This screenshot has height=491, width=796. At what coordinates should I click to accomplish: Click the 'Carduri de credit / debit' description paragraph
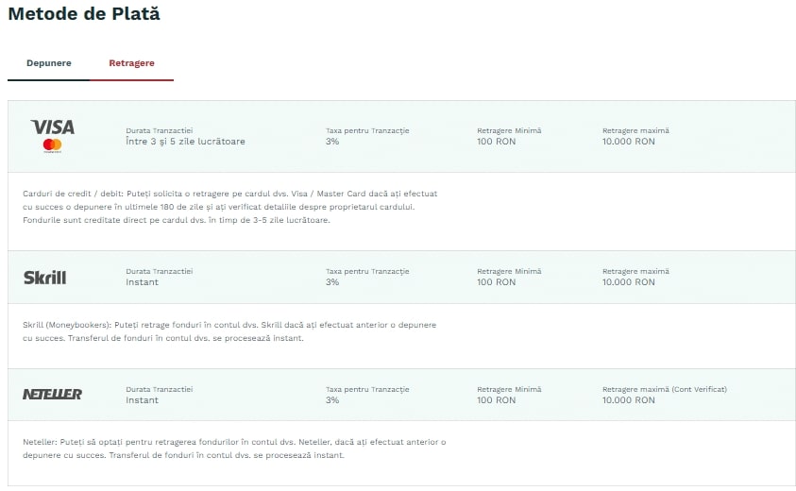coord(230,207)
